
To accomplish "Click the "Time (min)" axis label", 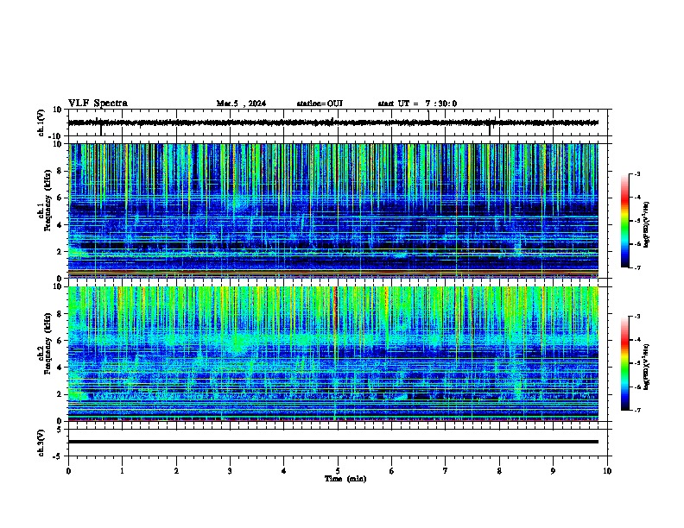I will pyautogui.click(x=345, y=479).
